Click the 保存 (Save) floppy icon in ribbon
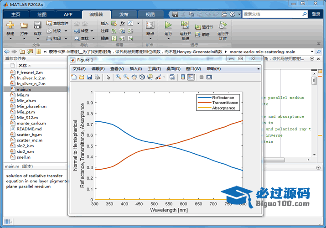The width and height of the screenshot is (326, 228). [x=37, y=25]
